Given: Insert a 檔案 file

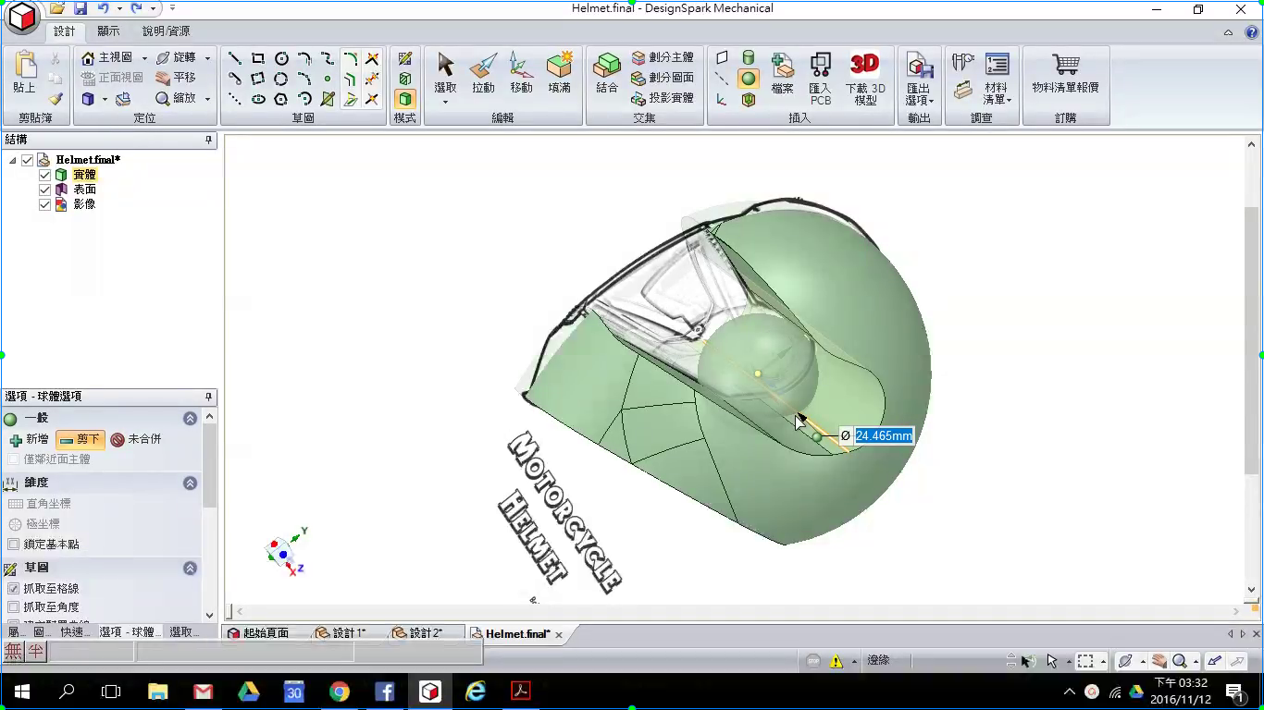Looking at the screenshot, I should click(x=783, y=72).
